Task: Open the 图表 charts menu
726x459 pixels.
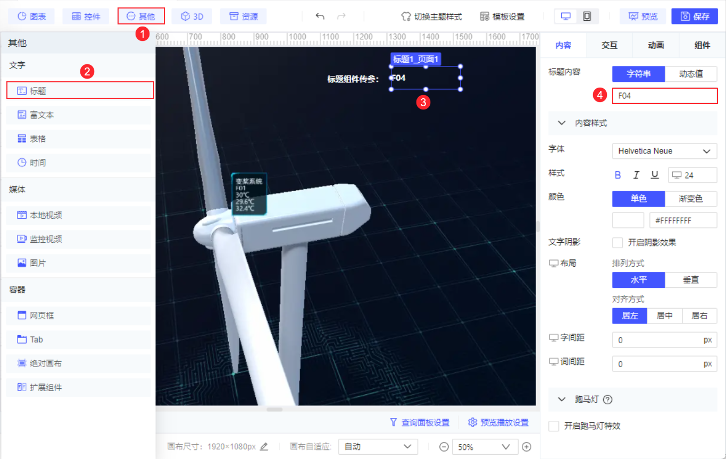Action: [x=31, y=16]
